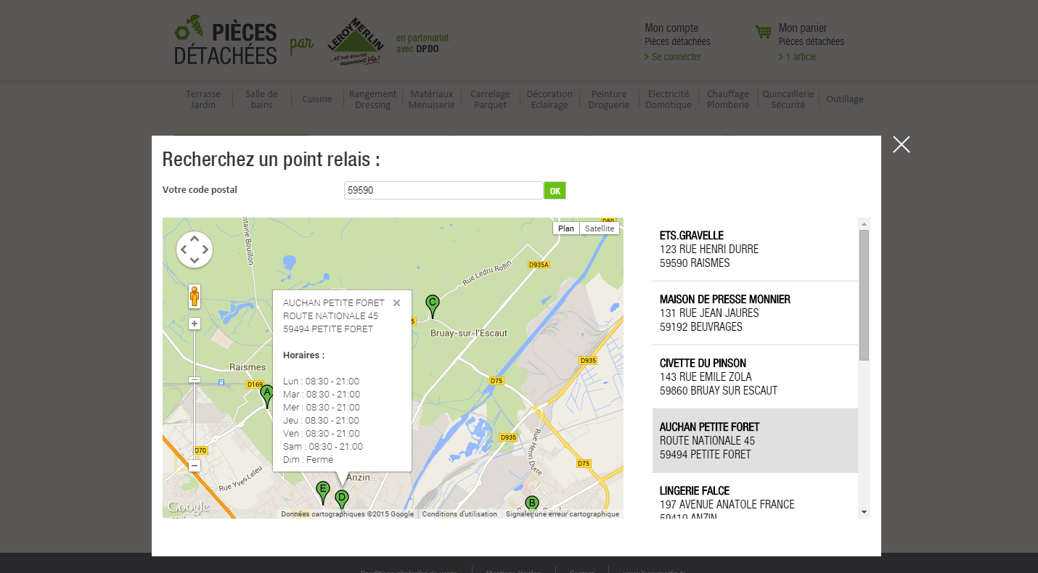Select ETS.GRAVELLE relay point in list
Viewport: 1038px width, 573px height.
click(x=755, y=250)
